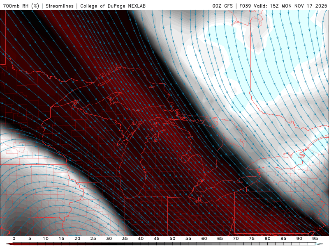Click the 'Valid: 15Z MON NOV 17 2025' text
Screen dimensions: 329x246
(x=290, y=6)
